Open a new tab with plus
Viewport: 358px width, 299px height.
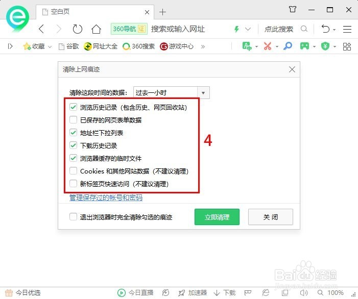click(x=162, y=12)
